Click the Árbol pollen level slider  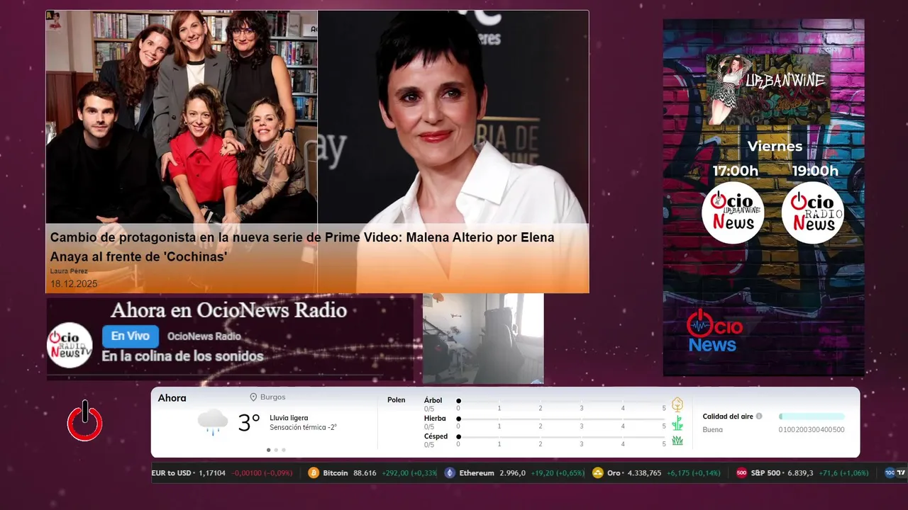(x=562, y=401)
